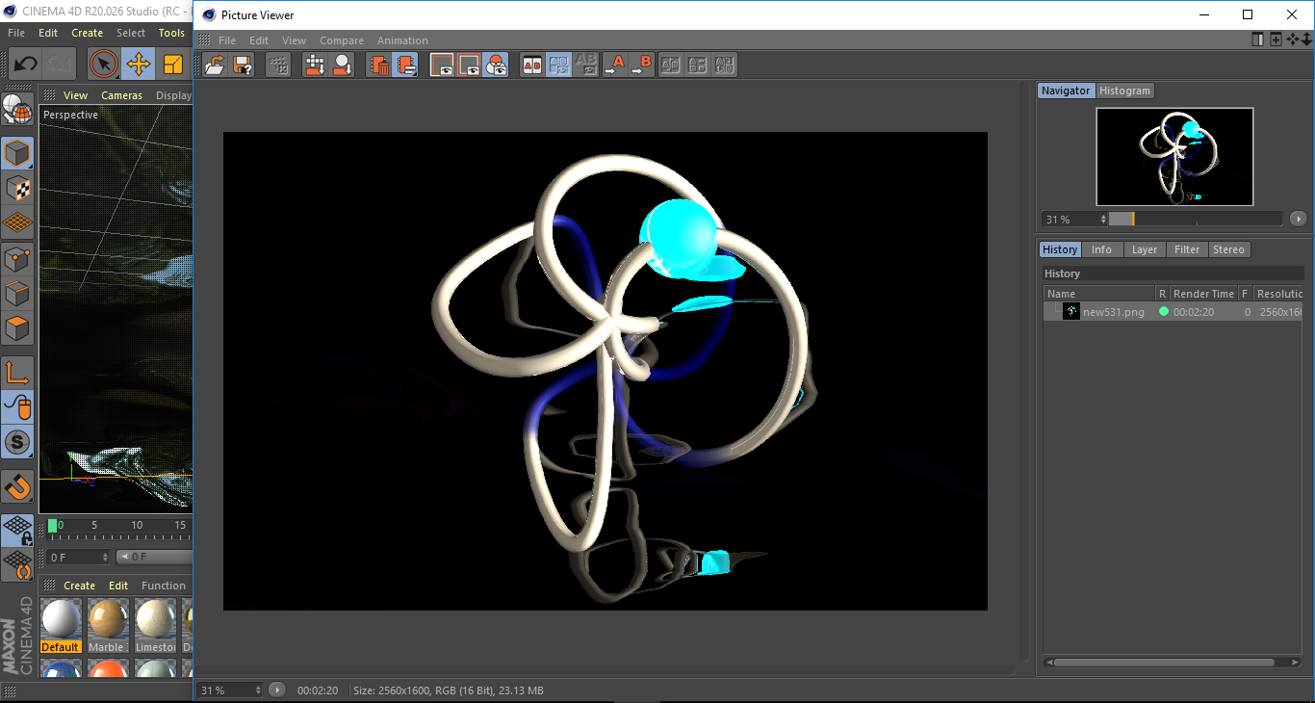Select the Default material swatch
Screen dimensions: 1315x703
pyautogui.click(x=60, y=626)
